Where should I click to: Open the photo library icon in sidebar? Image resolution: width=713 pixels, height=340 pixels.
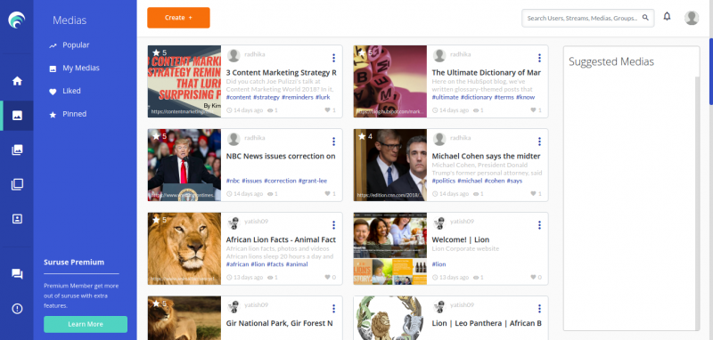coord(17,150)
